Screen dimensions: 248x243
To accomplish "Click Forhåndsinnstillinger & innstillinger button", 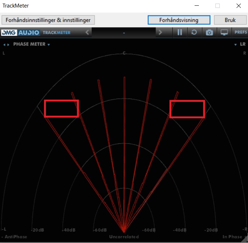I will (x=48, y=20).
